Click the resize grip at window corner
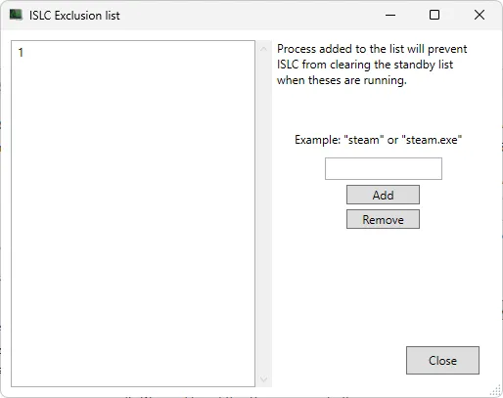 pyautogui.click(x=496, y=391)
